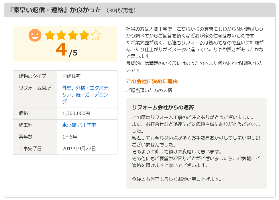This screenshot has width=279, height=200.
Task: Click the 30代/男性 reviewer label
Action: pyautogui.click(x=121, y=10)
